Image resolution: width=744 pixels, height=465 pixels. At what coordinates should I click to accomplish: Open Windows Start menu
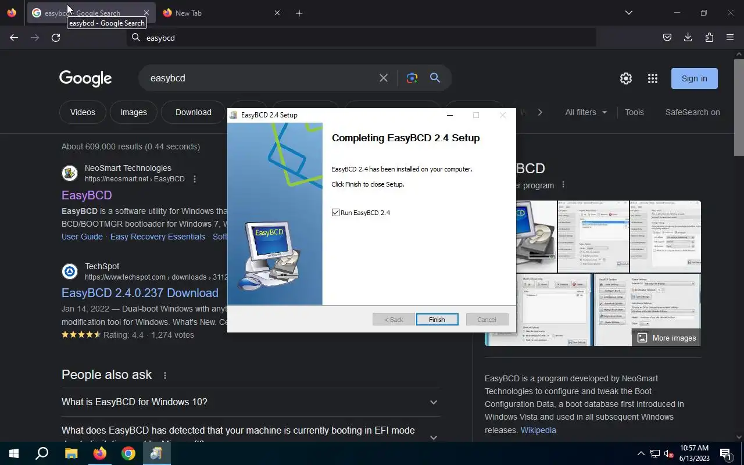(x=14, y=453)
